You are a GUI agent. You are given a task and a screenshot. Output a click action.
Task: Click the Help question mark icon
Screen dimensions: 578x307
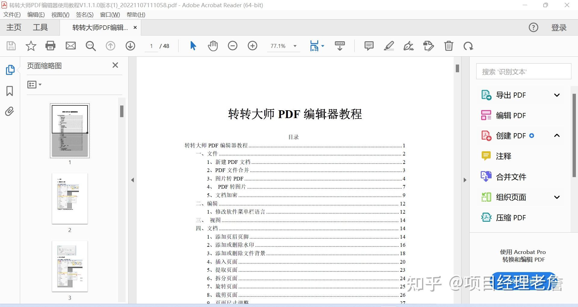533,27
